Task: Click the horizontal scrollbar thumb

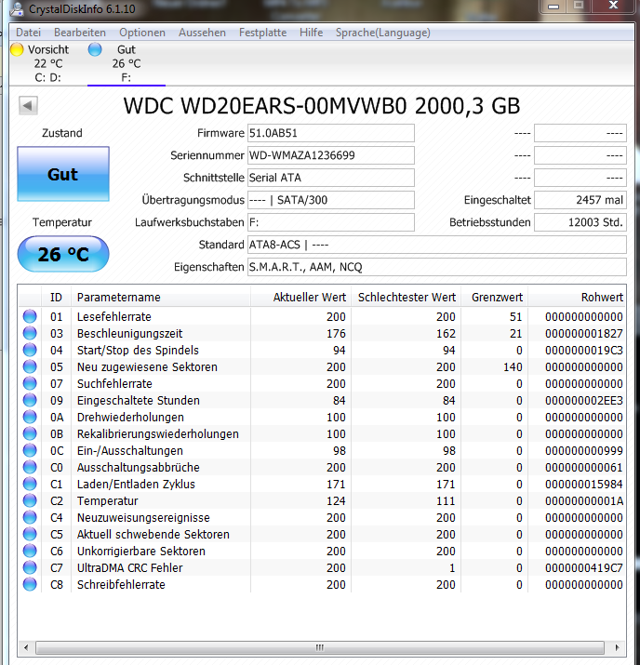Action: [320, 647]
